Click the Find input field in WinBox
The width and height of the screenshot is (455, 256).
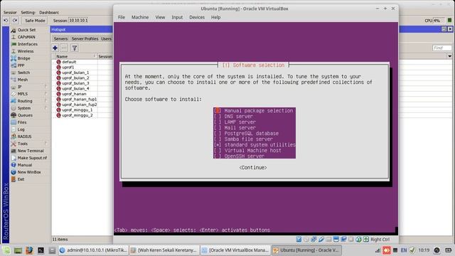tap(441, 48)
